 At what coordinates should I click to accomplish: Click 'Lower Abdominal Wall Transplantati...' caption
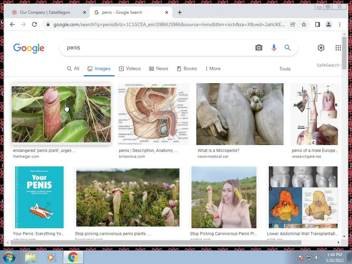(x=302, y=233)
